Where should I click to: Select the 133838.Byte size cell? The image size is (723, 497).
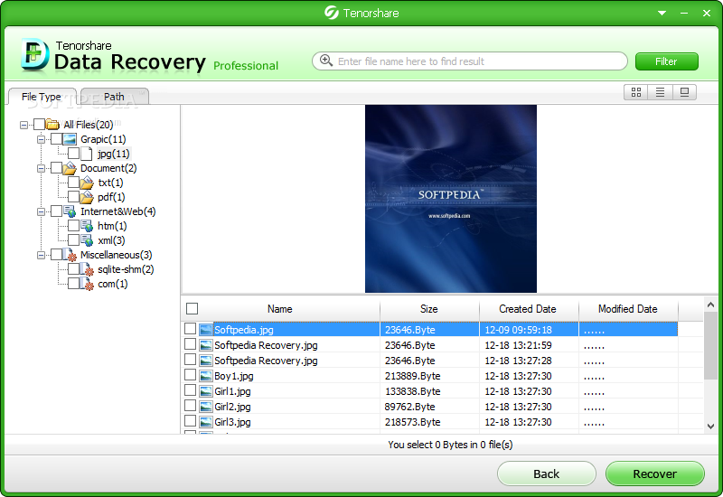(x=413, y=391)
